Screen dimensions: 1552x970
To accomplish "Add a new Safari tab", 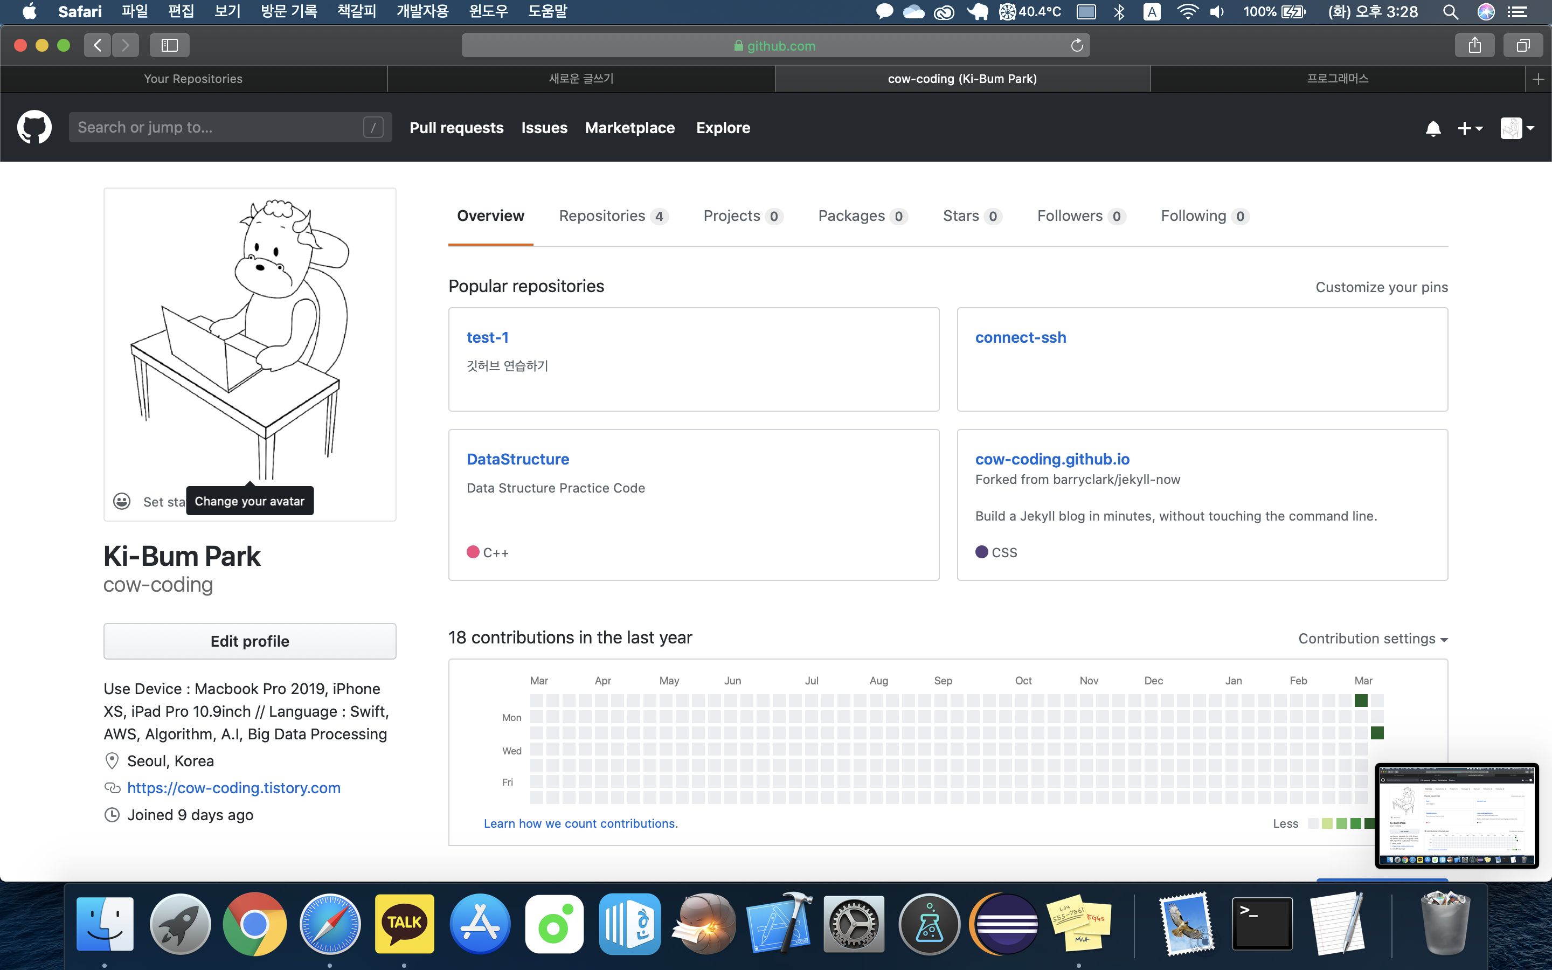I will coord(1538,79).
